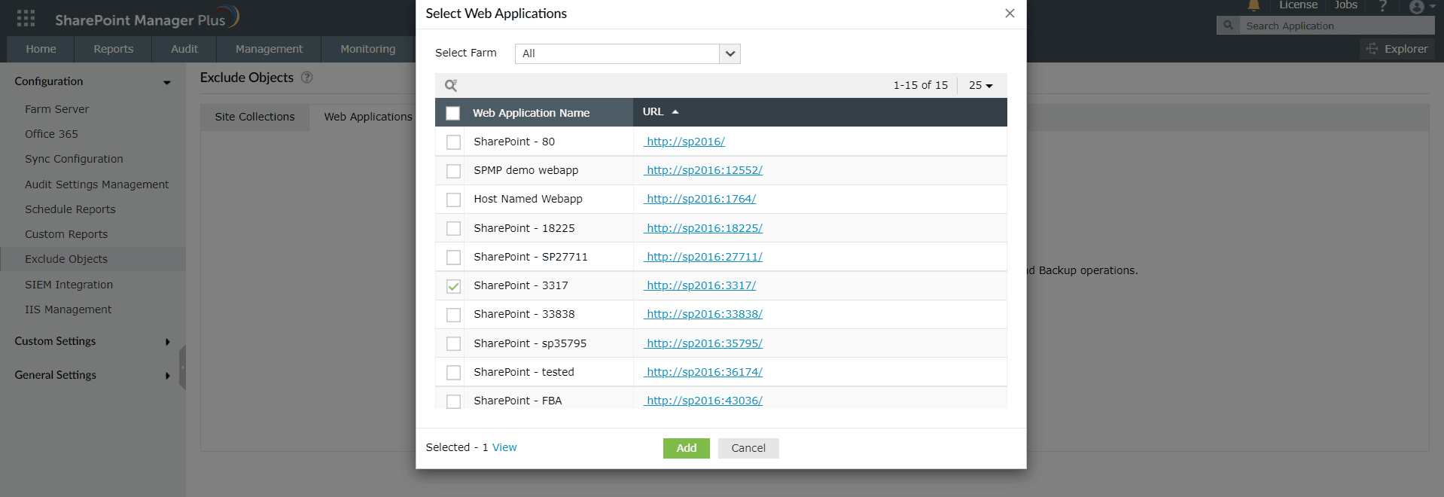The image size is (1444, 497).
Task: Open the apps grid launcher icon
Action: tap(26, 18)
